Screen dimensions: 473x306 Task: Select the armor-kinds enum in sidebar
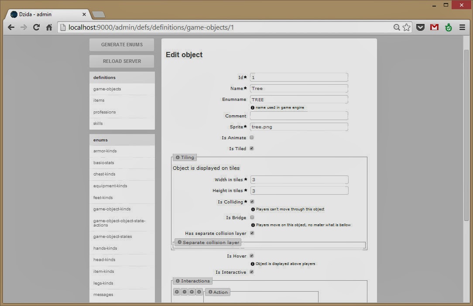105,151
